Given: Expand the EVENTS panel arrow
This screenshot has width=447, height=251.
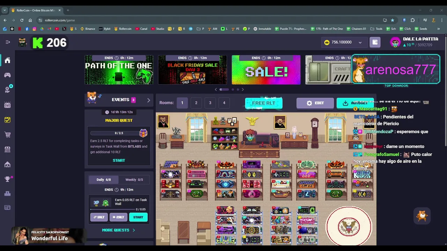Looking at the screenshot, I should click(x=148, y=100).
